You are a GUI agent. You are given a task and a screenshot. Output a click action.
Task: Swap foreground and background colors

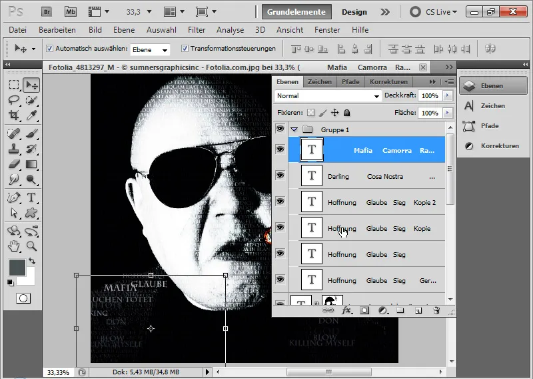pos(31,261)
